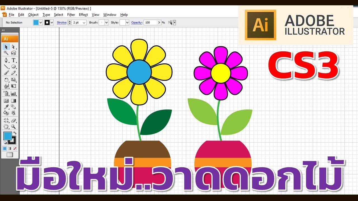Click the black Stroke swatch in the control bar

[47, 23]
